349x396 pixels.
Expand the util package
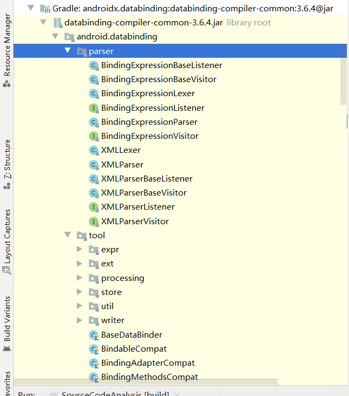pos(80,306)
